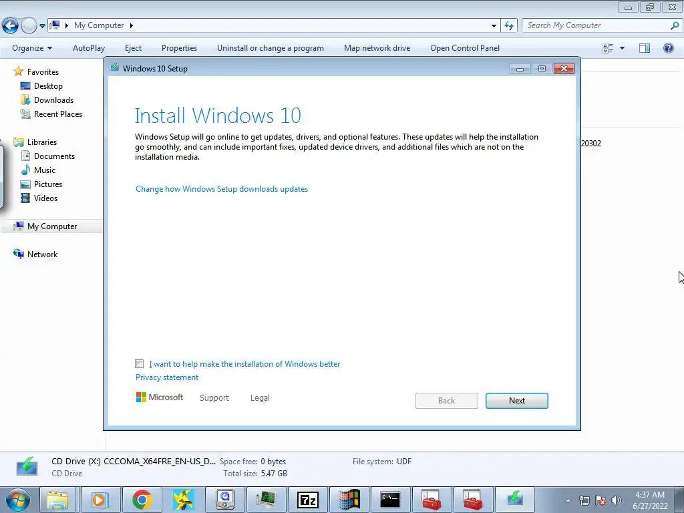
Task: Click the CD Drive icon in details pane
Action: click(x=27, y=466)
